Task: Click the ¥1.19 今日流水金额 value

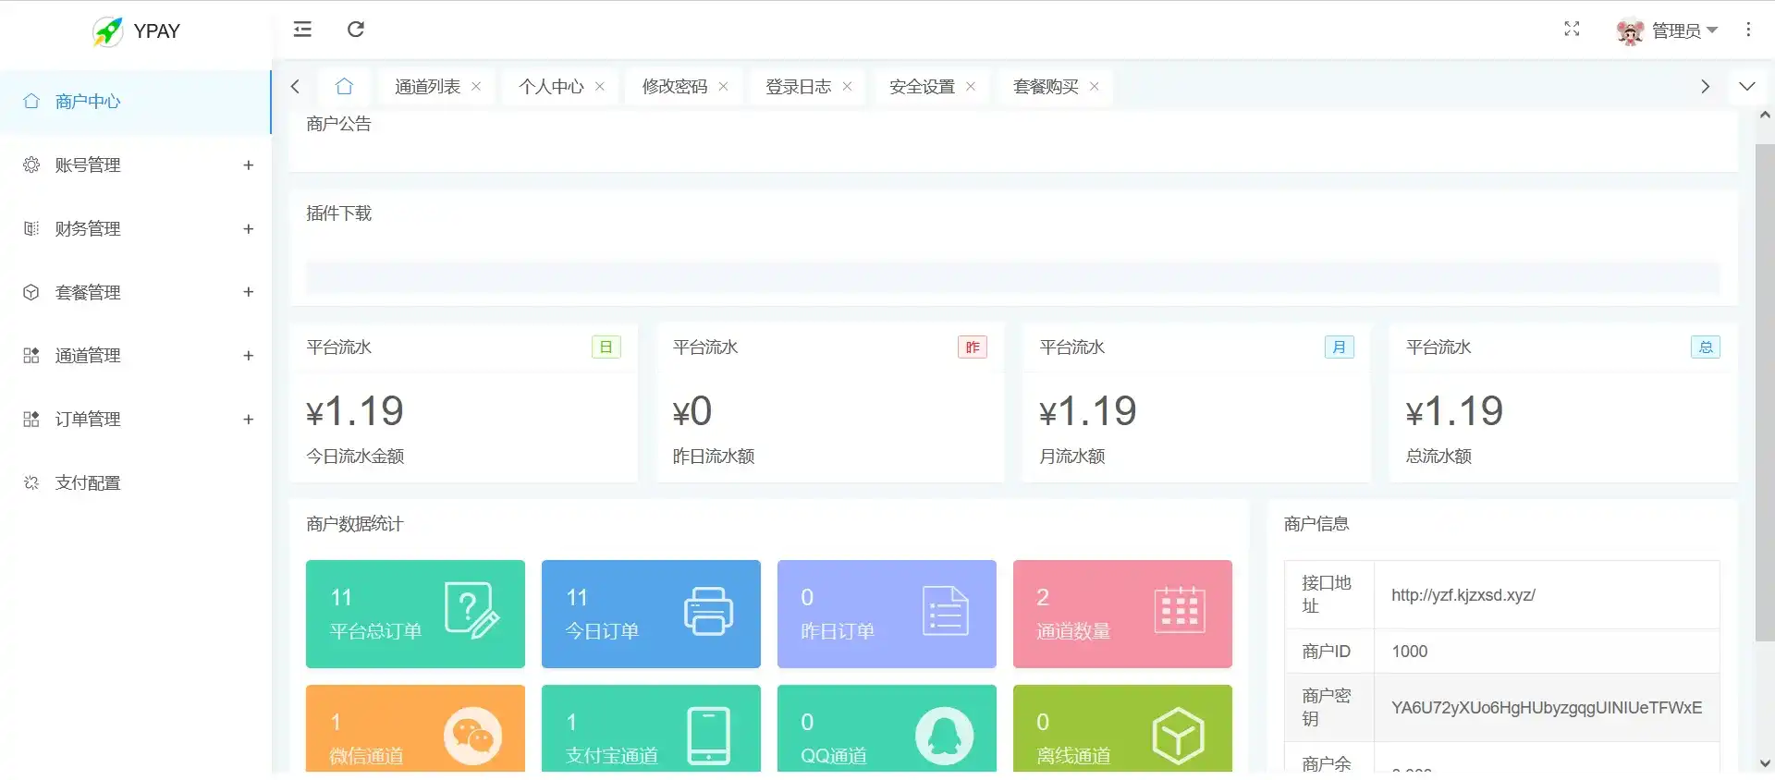Action: (x=355, y=411)
